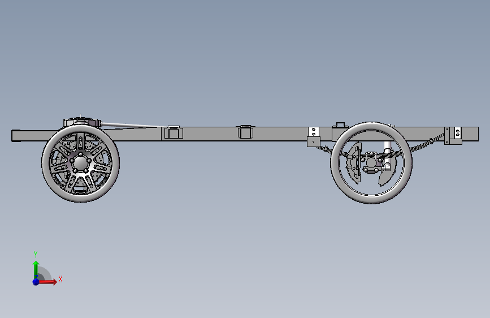The width and height of the screenshot is (490, 318).
Task: Click the red X axis of the orientation triad
Action: (48, 282)
